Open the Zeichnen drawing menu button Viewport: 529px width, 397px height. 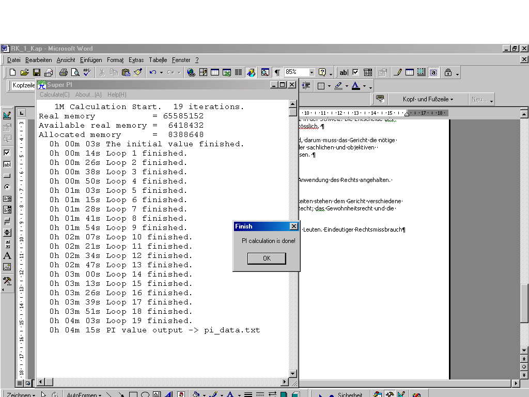coord(21,395)
